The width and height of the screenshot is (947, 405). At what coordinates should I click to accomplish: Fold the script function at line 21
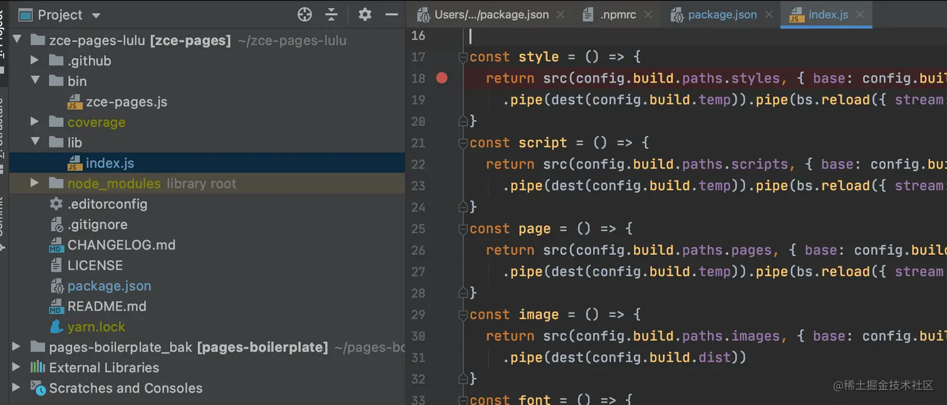pos(463,143)
